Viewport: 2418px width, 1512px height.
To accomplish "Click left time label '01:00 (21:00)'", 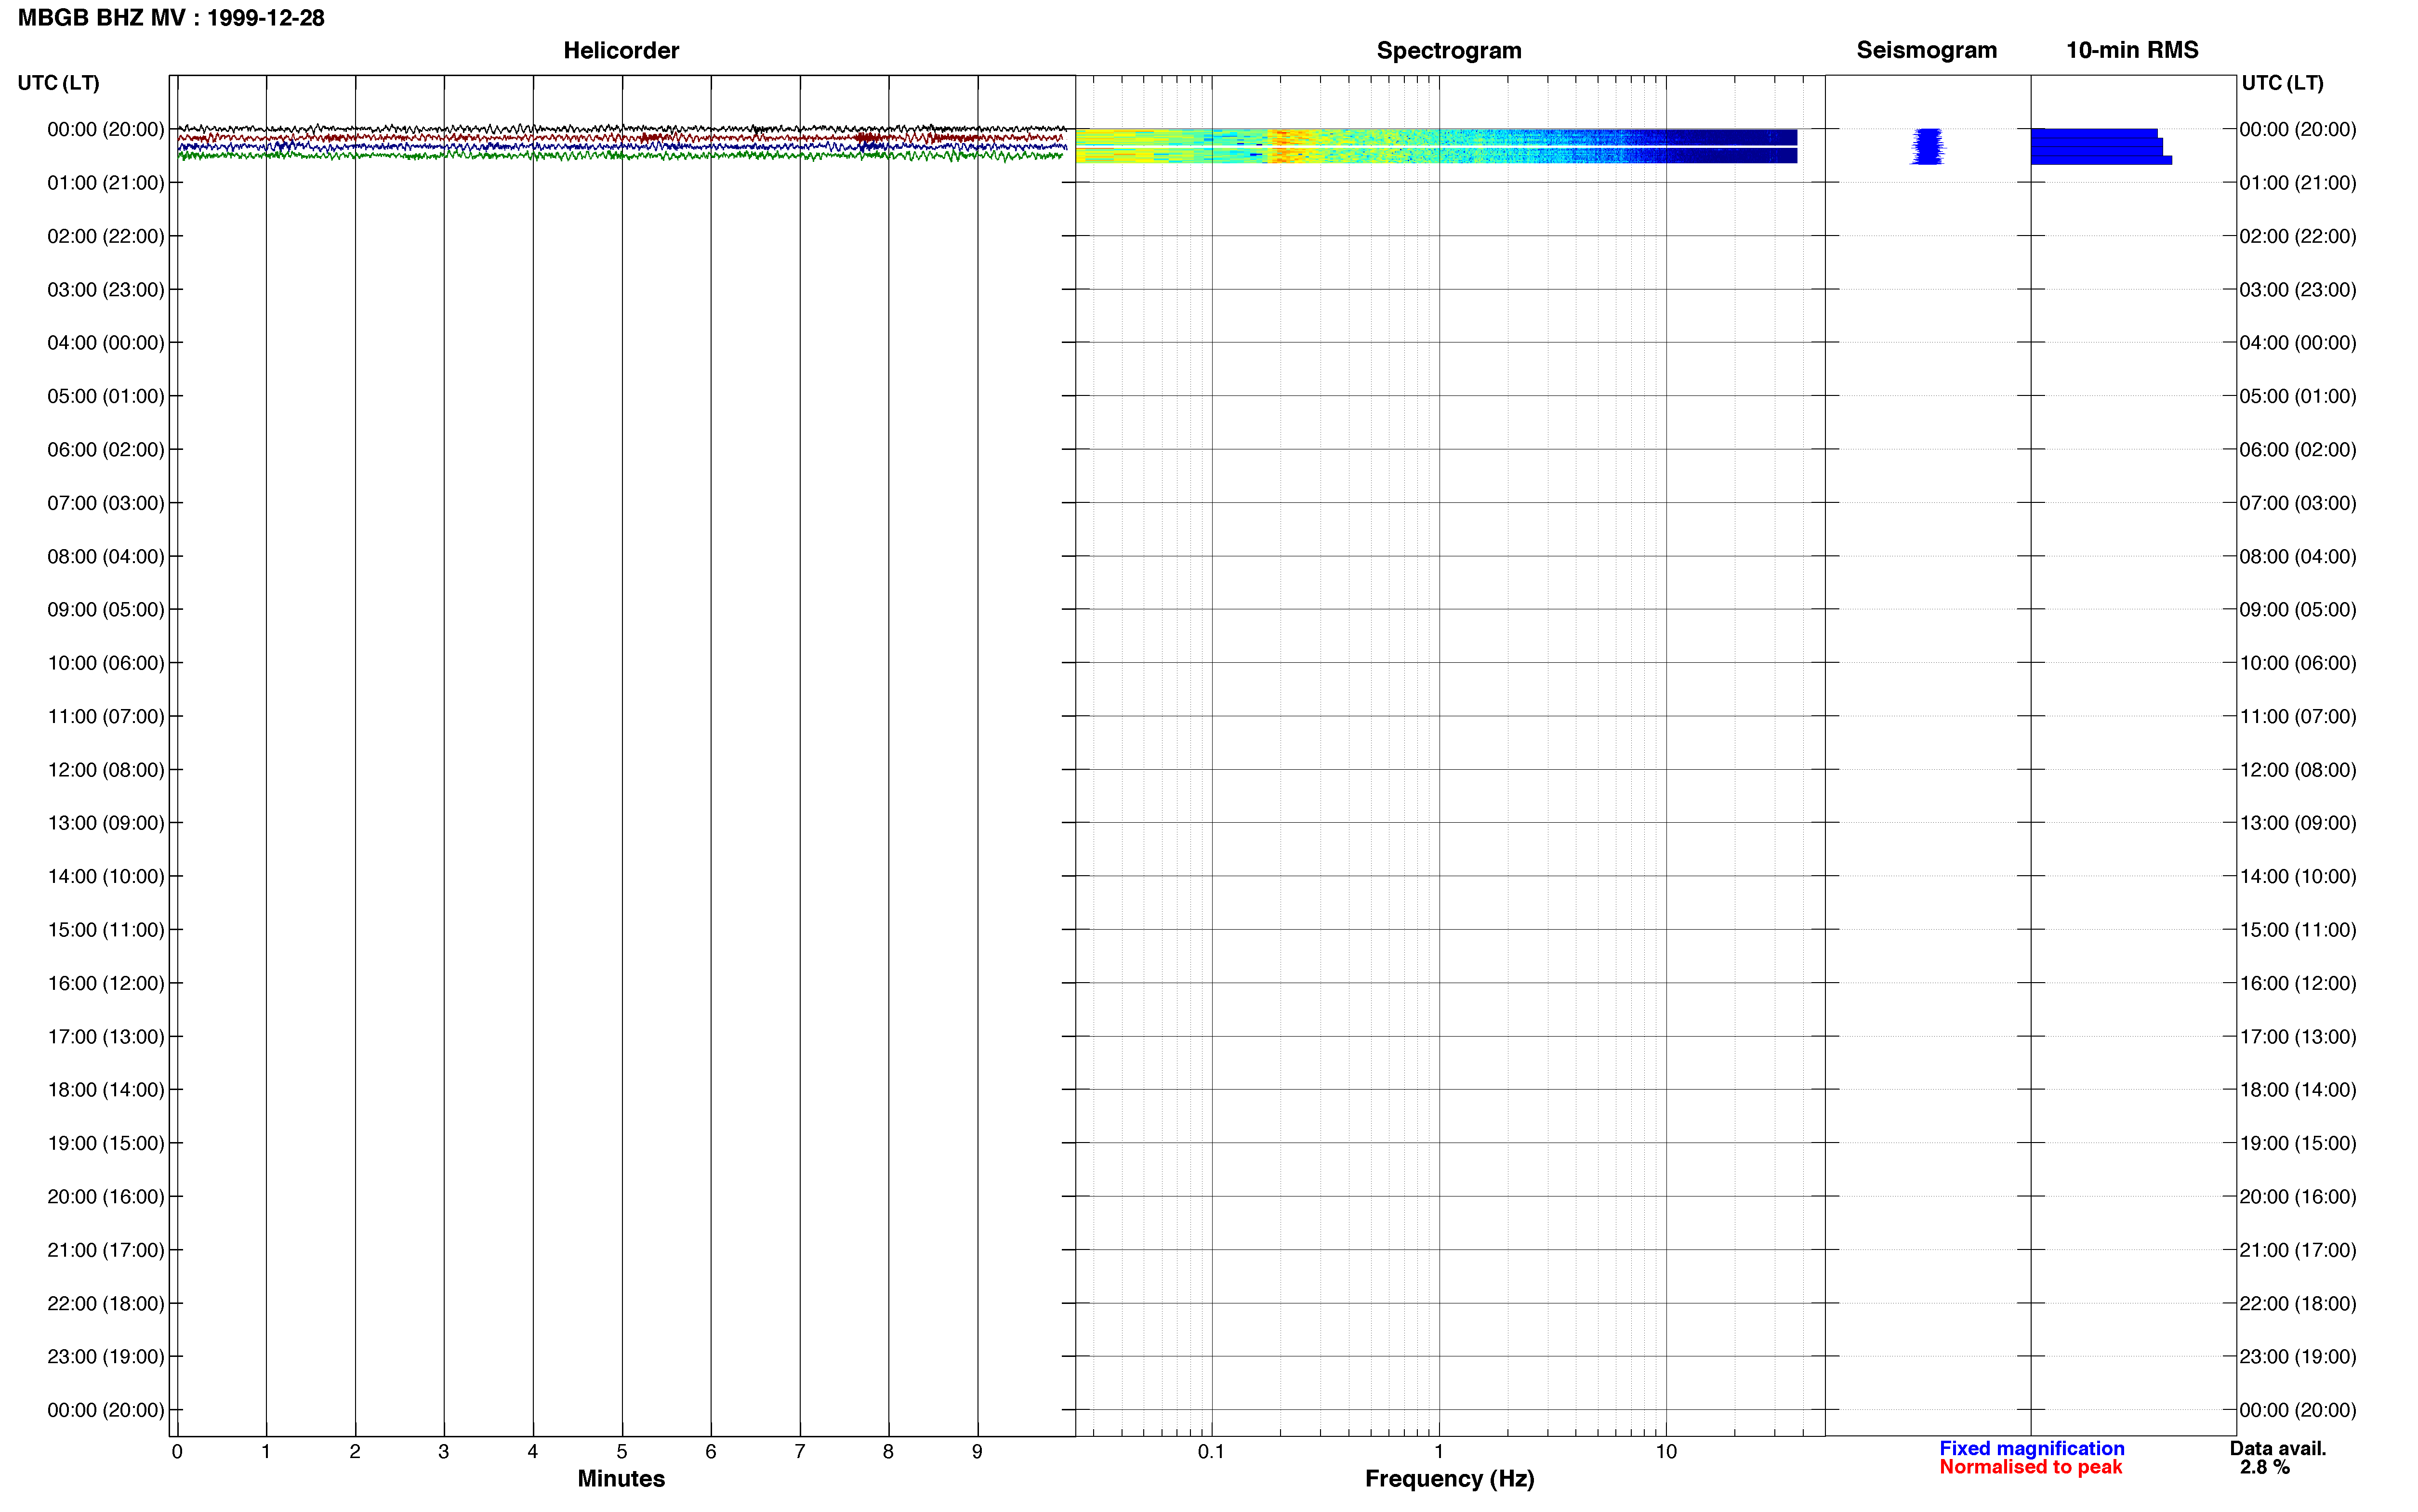I will pyautogui.click(x=106, y=183).
